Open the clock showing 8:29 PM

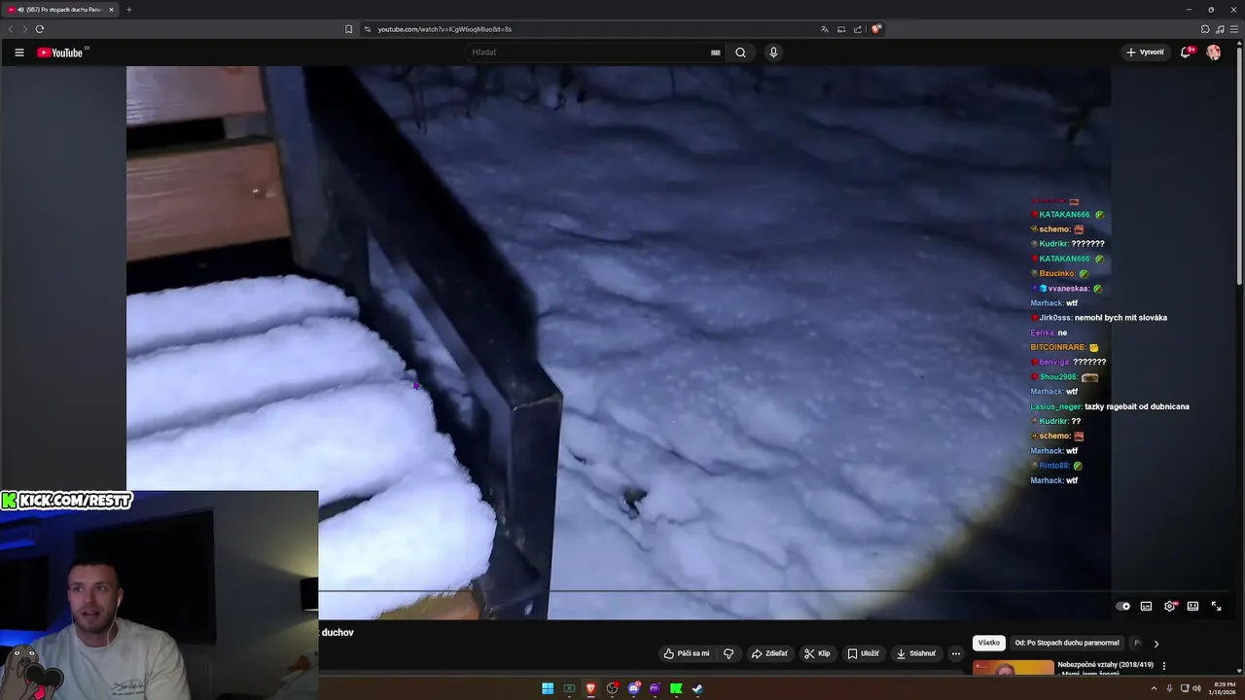point(1223,688)
